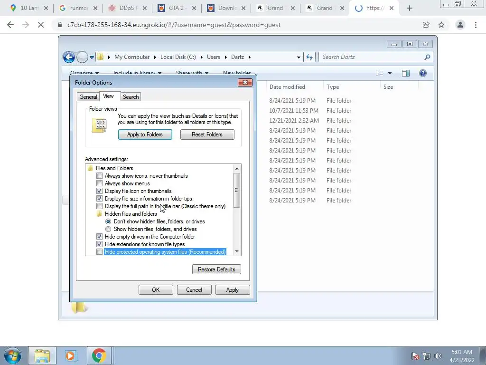Switch to the runmo Google tab

pos(77,9)
